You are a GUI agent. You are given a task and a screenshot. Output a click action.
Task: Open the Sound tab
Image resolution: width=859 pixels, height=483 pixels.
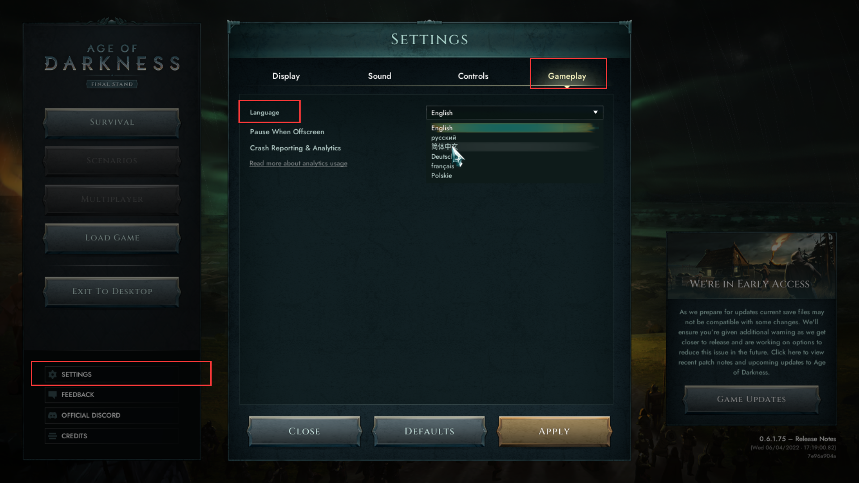click(x=379, y=76)
